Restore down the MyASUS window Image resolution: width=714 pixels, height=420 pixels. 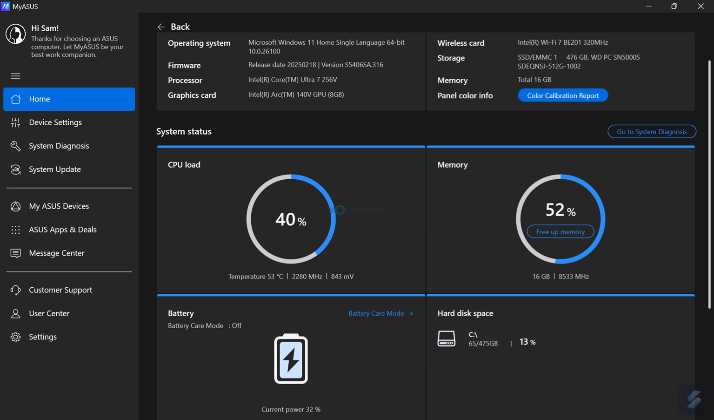[674, 7]
